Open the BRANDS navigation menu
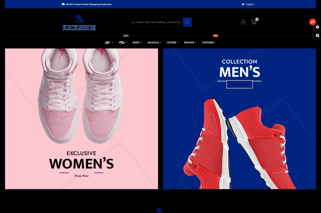The image size is (321, 213). (190, 43)
